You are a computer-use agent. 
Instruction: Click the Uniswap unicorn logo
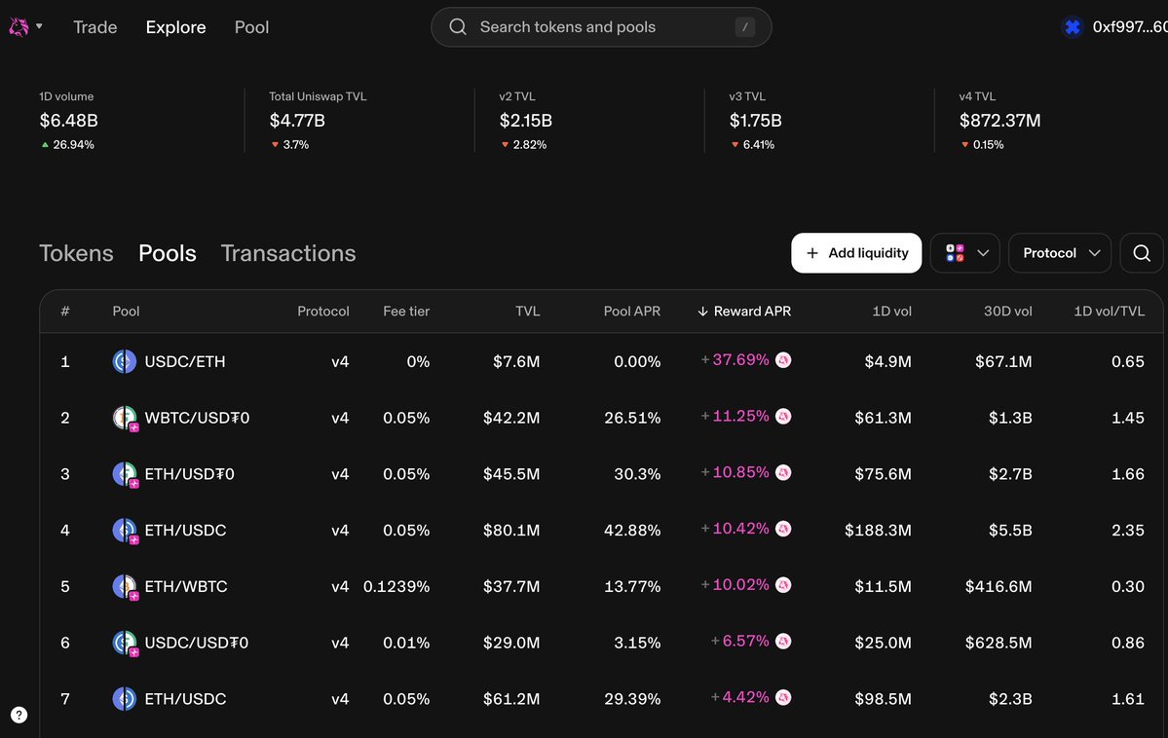click(x=19, y=27)
